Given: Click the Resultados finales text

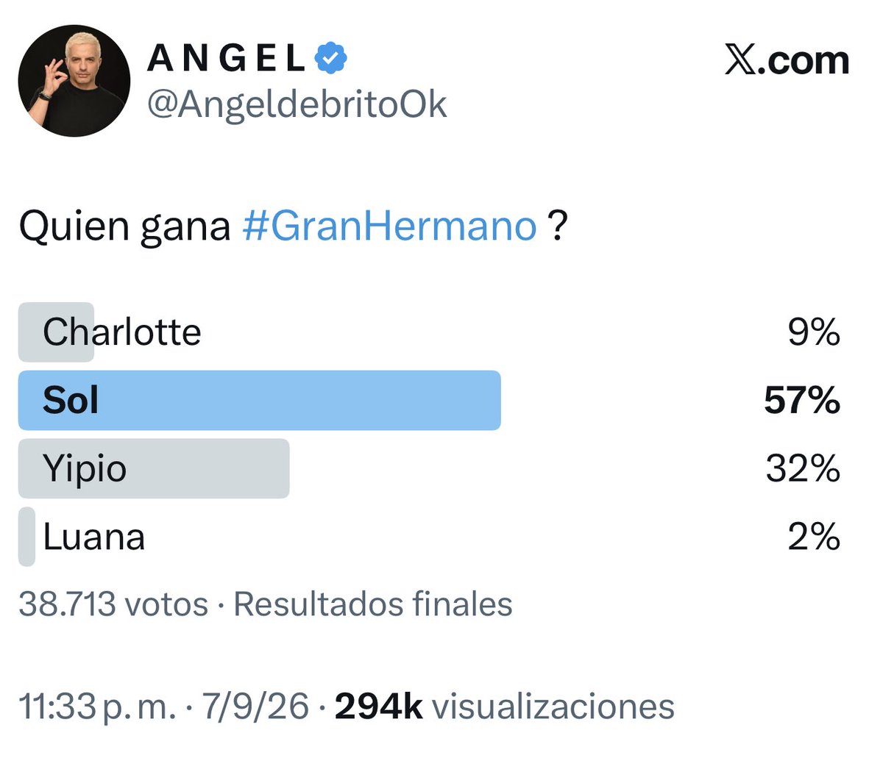Looking at the screenshot, I should tap(373, 604).
